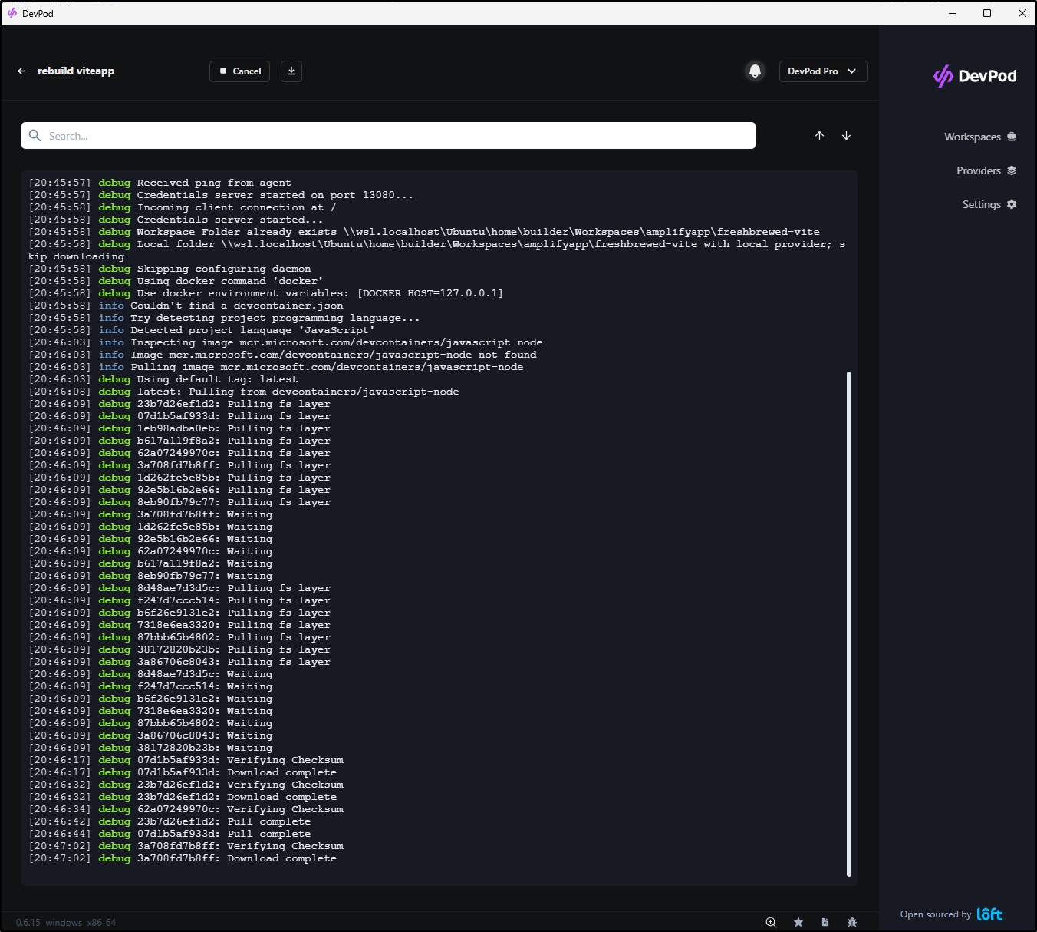Click the log panel scrollbar
Viewport: 1037px width, 932px height.
pos(849,623)
